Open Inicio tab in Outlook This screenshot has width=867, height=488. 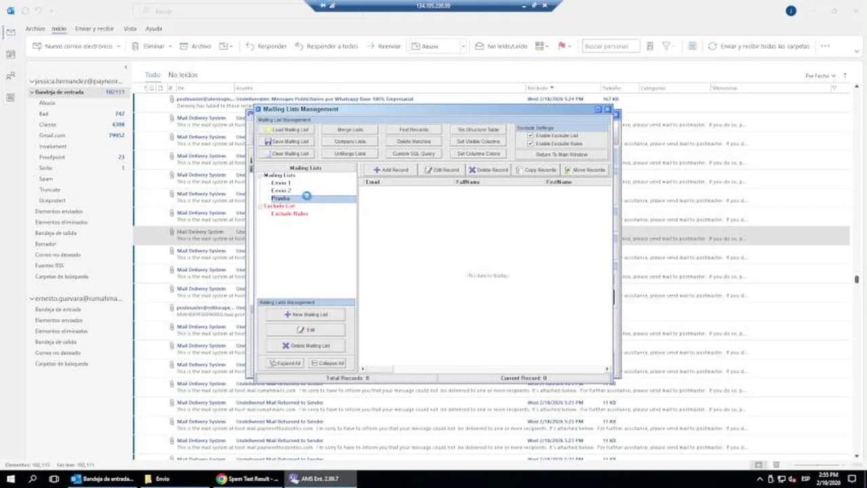(59, 28)
